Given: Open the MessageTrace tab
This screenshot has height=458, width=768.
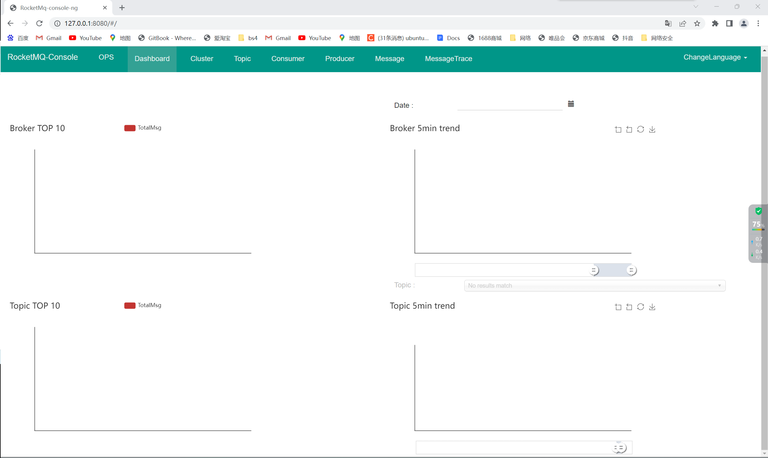Looking at the screenshot, I should (448, 59).
